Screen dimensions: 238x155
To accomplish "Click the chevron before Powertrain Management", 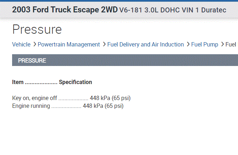I will 35,44.
